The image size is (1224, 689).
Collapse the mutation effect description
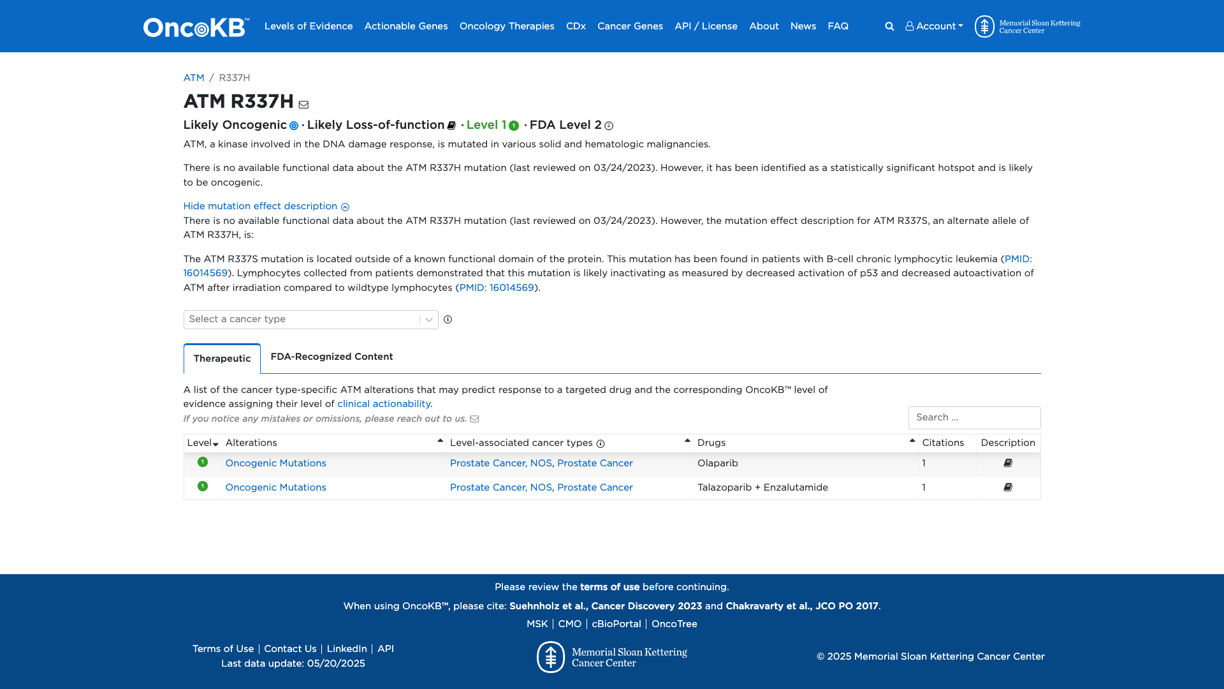[x=266, y=206]
